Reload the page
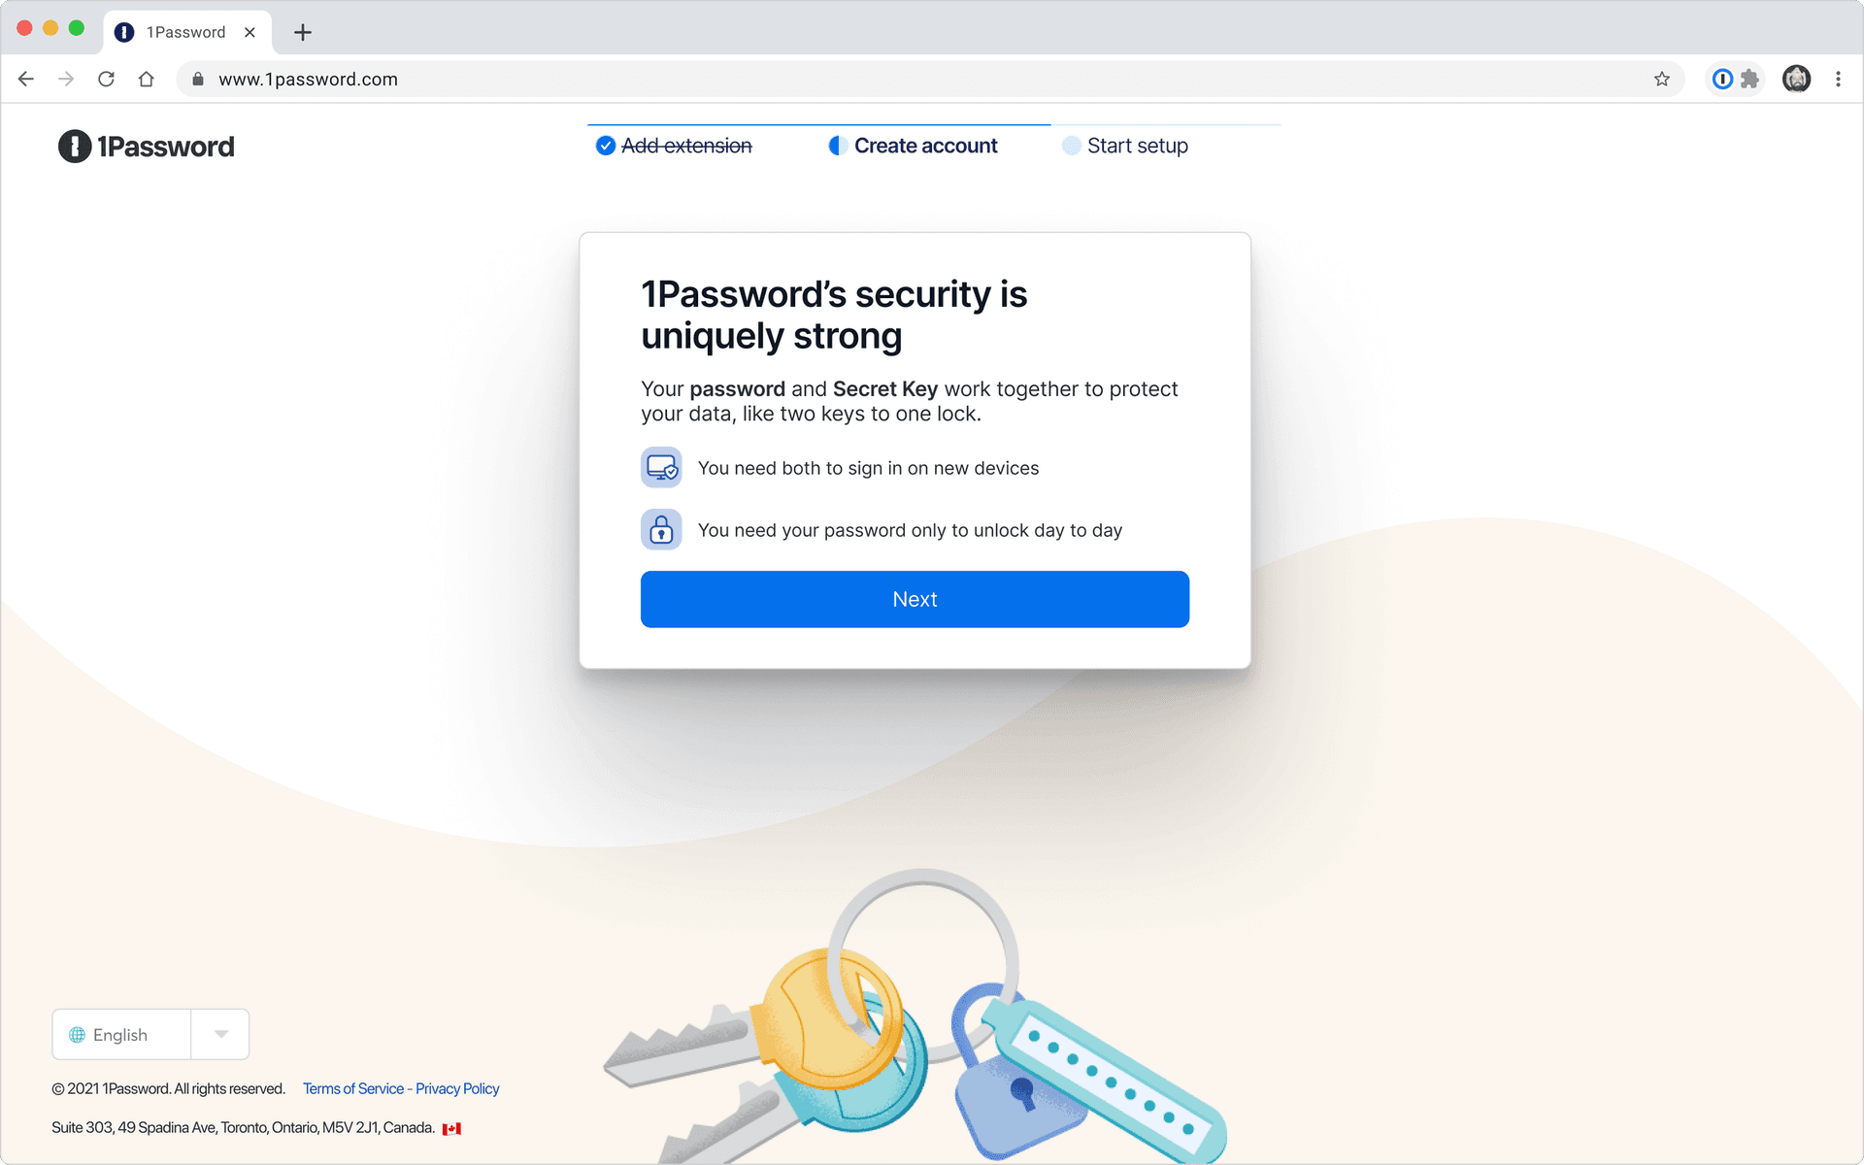Image resolution: width=1864 pixels, height=1165 pixels. click(106, 80)
